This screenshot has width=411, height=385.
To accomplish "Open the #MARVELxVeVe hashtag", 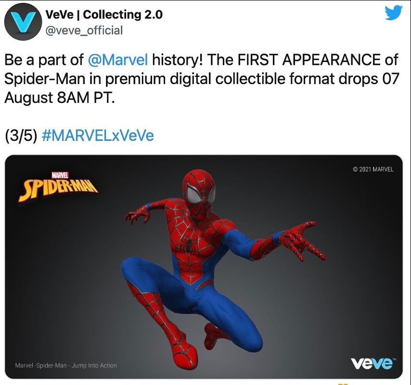I will (98, 136).
